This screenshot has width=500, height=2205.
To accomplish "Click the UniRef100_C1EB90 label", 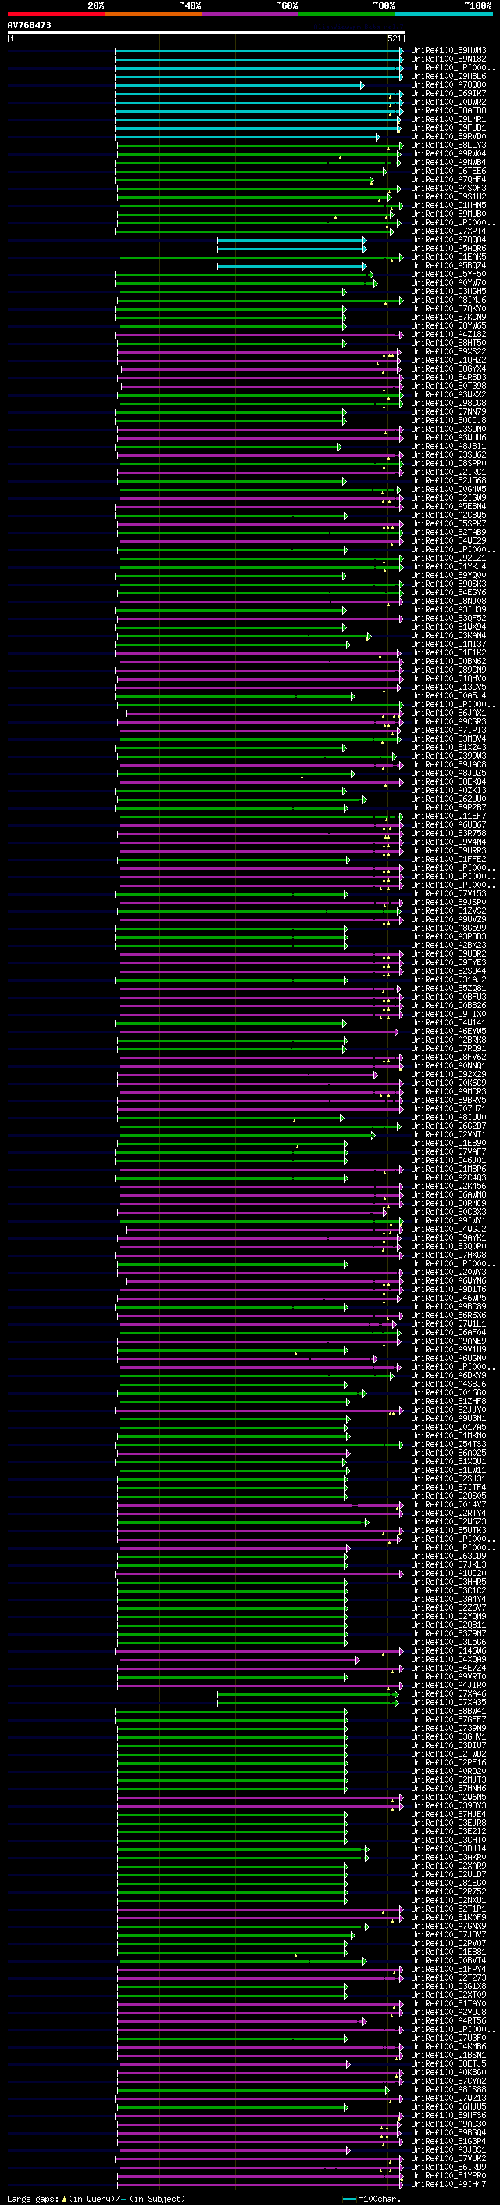I will [x=448, y=1144].
